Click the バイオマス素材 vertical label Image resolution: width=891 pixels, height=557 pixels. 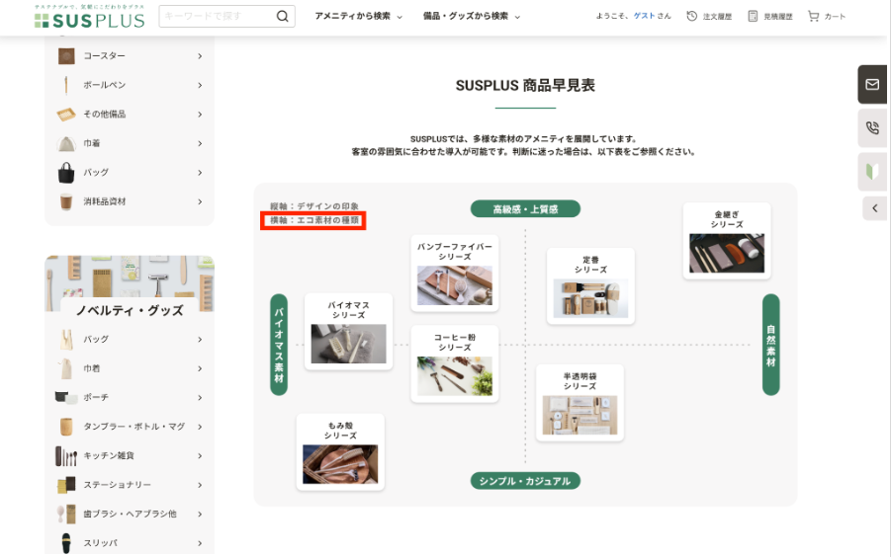tap(279, 345)
